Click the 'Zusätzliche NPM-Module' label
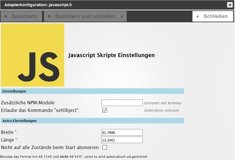Viewport: 235px width, 160px height. (28, 103)
